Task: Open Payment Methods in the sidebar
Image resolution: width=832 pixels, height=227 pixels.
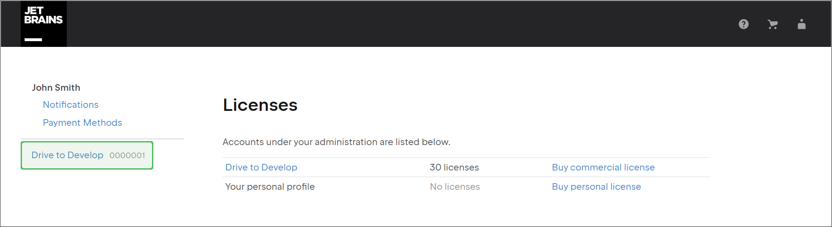Action: click(82, 123)
